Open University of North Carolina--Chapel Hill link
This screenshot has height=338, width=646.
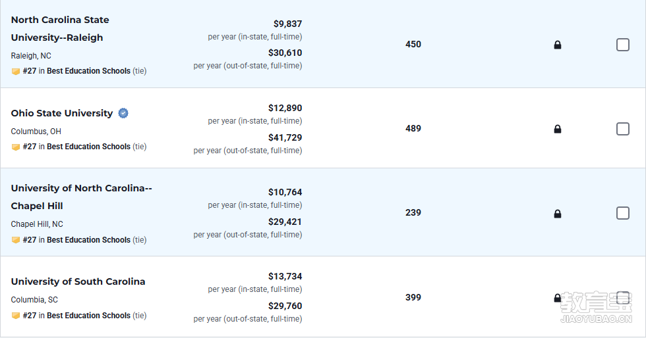[x=82, y=197]
